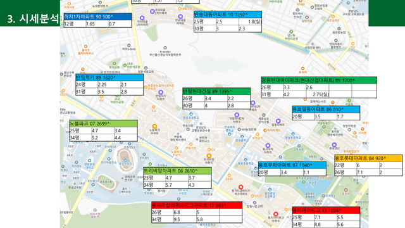Click the purple 까치마을 1차아파트 marker
This screenshot has height=228, width=405.
[x=142, y=18]
